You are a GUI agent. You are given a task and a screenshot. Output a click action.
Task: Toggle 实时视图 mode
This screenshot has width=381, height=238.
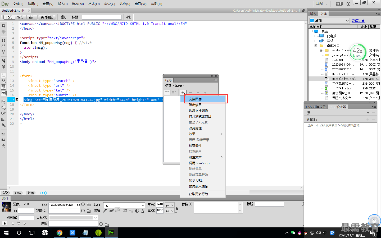pos(47,17)
